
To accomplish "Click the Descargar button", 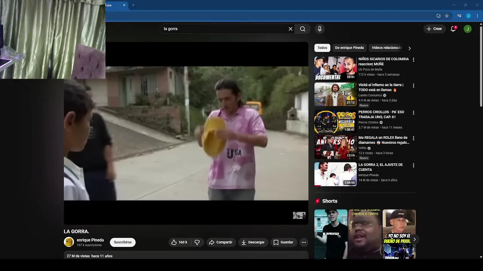I will coord(253,242).
